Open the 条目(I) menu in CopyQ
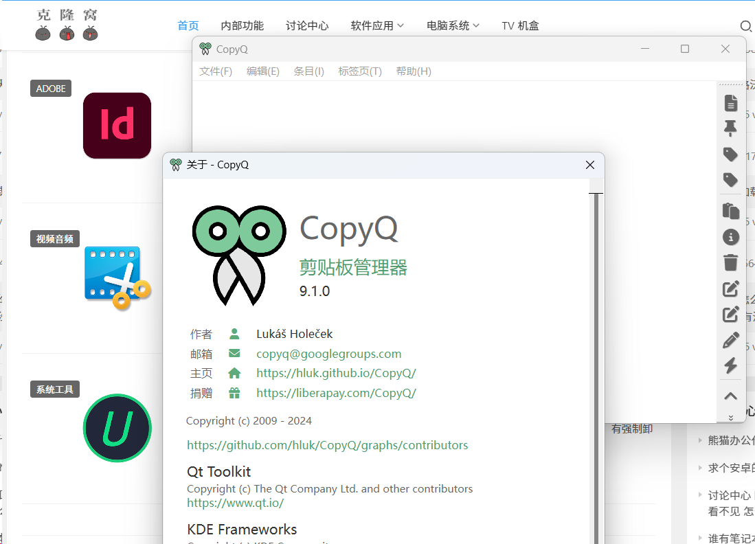The height and width of the screenshot is (544, 755). point(308,71)
